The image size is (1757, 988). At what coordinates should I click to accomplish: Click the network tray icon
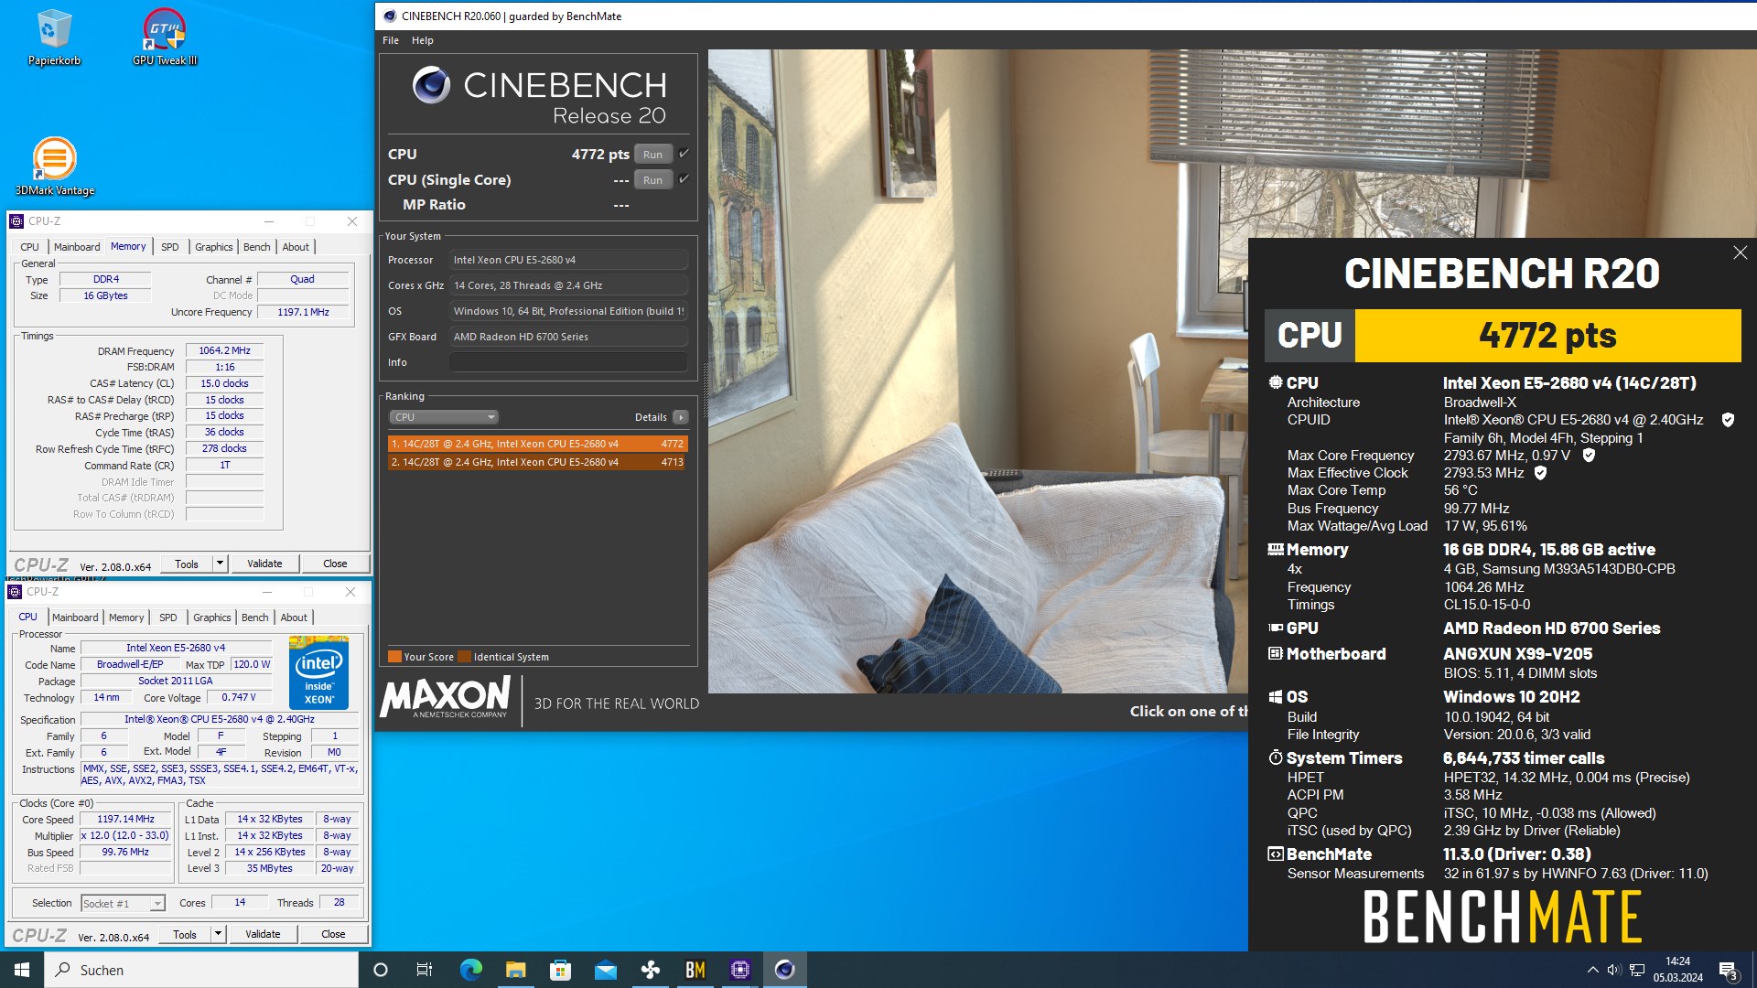coord(1637,970)
